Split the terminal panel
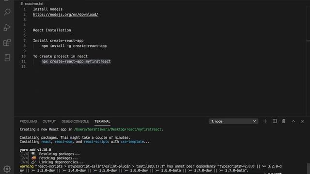This screenshot has width=310, height=174. coord(275,121)
